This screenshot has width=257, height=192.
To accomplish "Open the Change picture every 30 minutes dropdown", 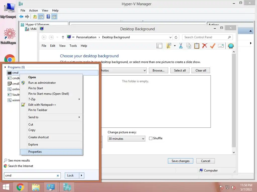I will pos(126,138).
